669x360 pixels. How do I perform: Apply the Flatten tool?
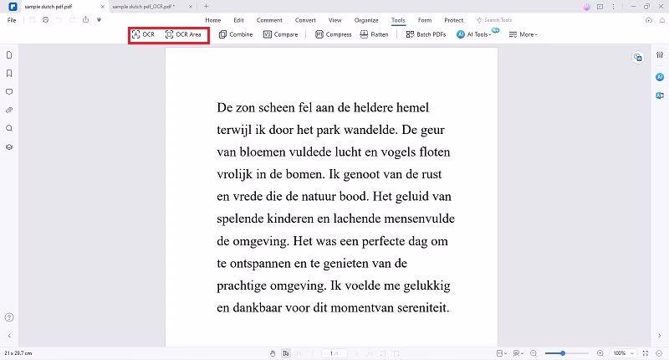(x=374, y=34)
